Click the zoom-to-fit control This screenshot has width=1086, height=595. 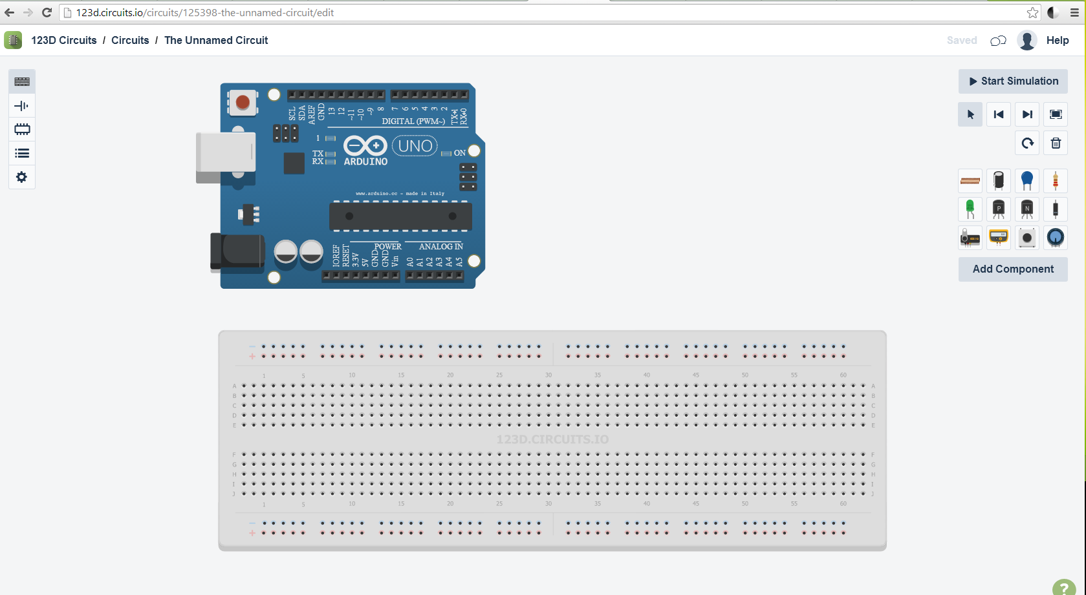[1055, 114]
